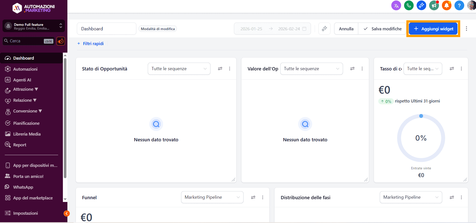Click the pin icon beside date range
This screenshot has height=223, width=476.
pyautogui.click(x=324, y=29)
